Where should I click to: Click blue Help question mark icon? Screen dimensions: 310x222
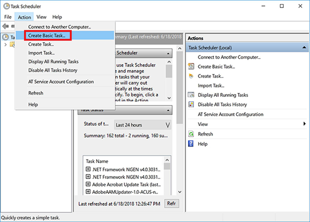click(x=191, y=144)
